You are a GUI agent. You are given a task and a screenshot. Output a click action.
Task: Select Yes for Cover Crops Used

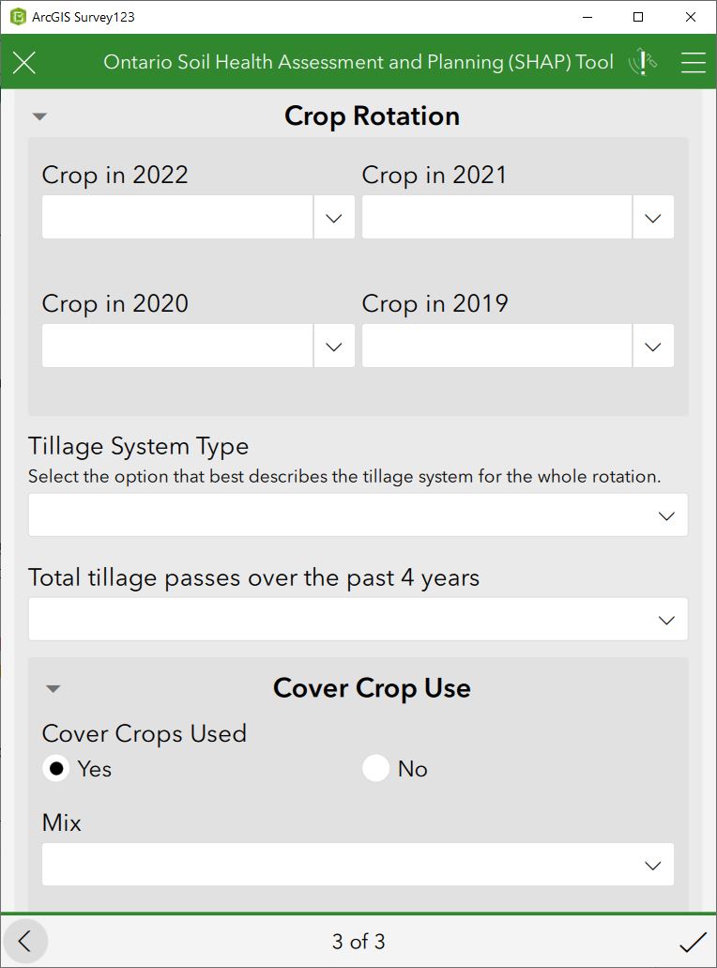[x=55, y=768]
